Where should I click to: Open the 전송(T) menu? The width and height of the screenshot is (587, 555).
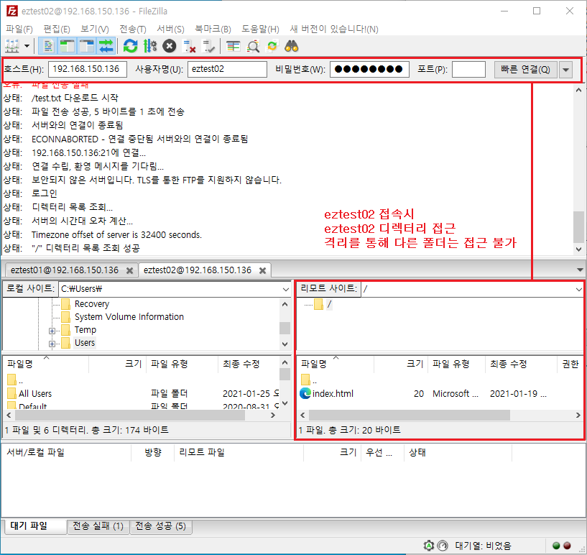point(132,29)
